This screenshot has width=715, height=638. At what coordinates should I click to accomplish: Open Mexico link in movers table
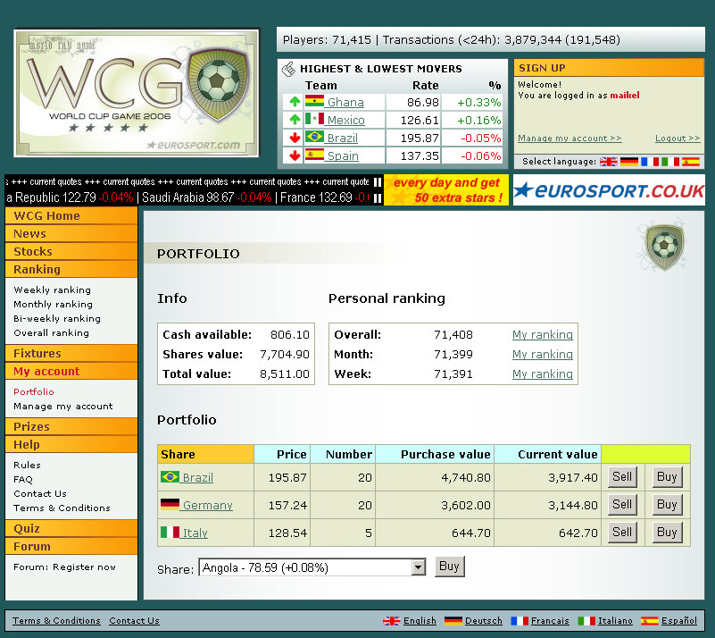point(346,120)
